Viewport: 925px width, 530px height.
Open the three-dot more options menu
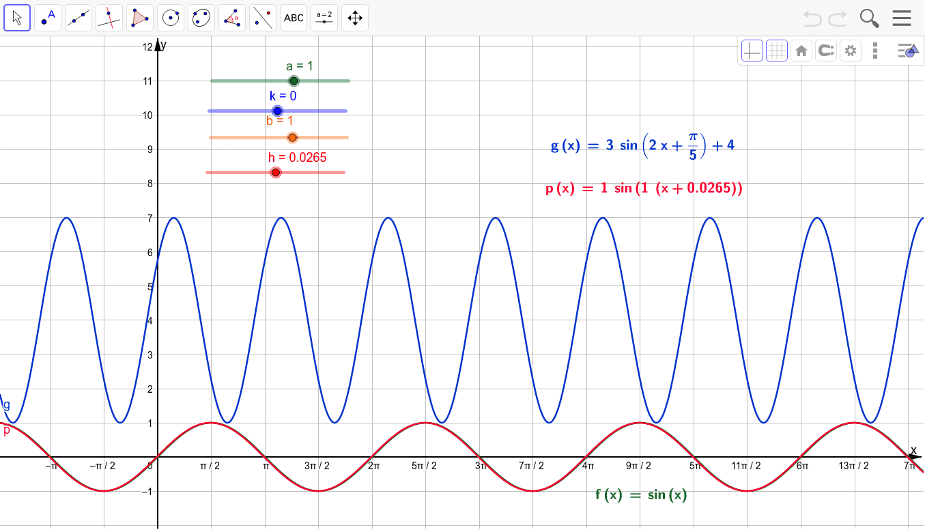(x=875, y=51)
